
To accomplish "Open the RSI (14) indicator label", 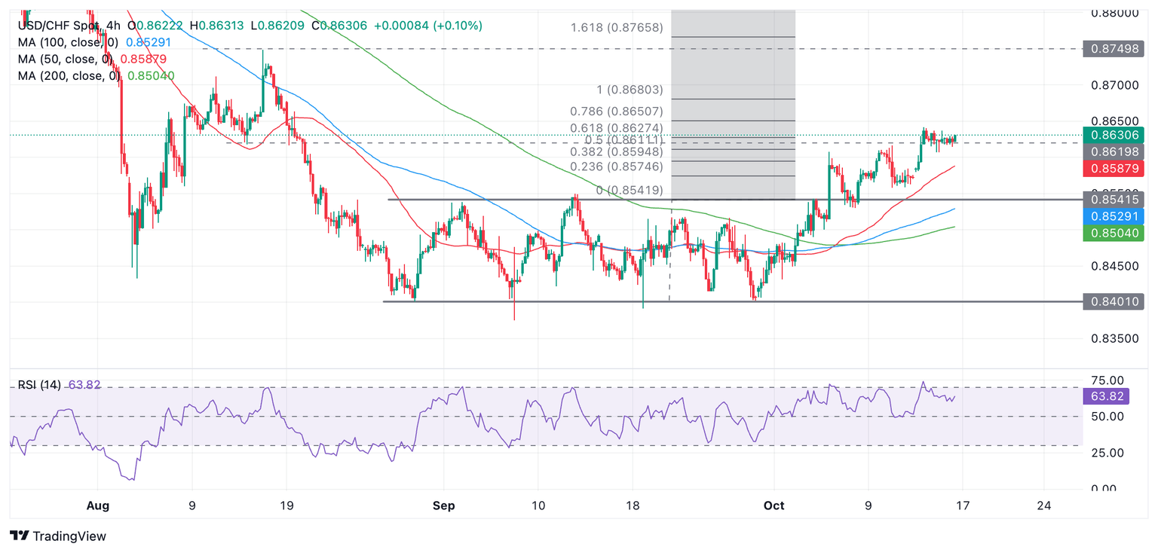I will pos(39,385).
